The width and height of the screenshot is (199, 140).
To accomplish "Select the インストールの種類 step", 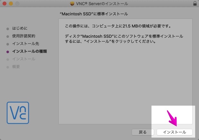I will coord(30,51).
